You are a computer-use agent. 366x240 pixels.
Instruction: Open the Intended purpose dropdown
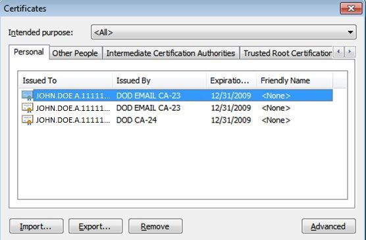[x=224, y=32]
